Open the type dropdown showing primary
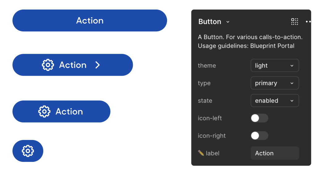The image size is (323, 176). coord(275,83)
